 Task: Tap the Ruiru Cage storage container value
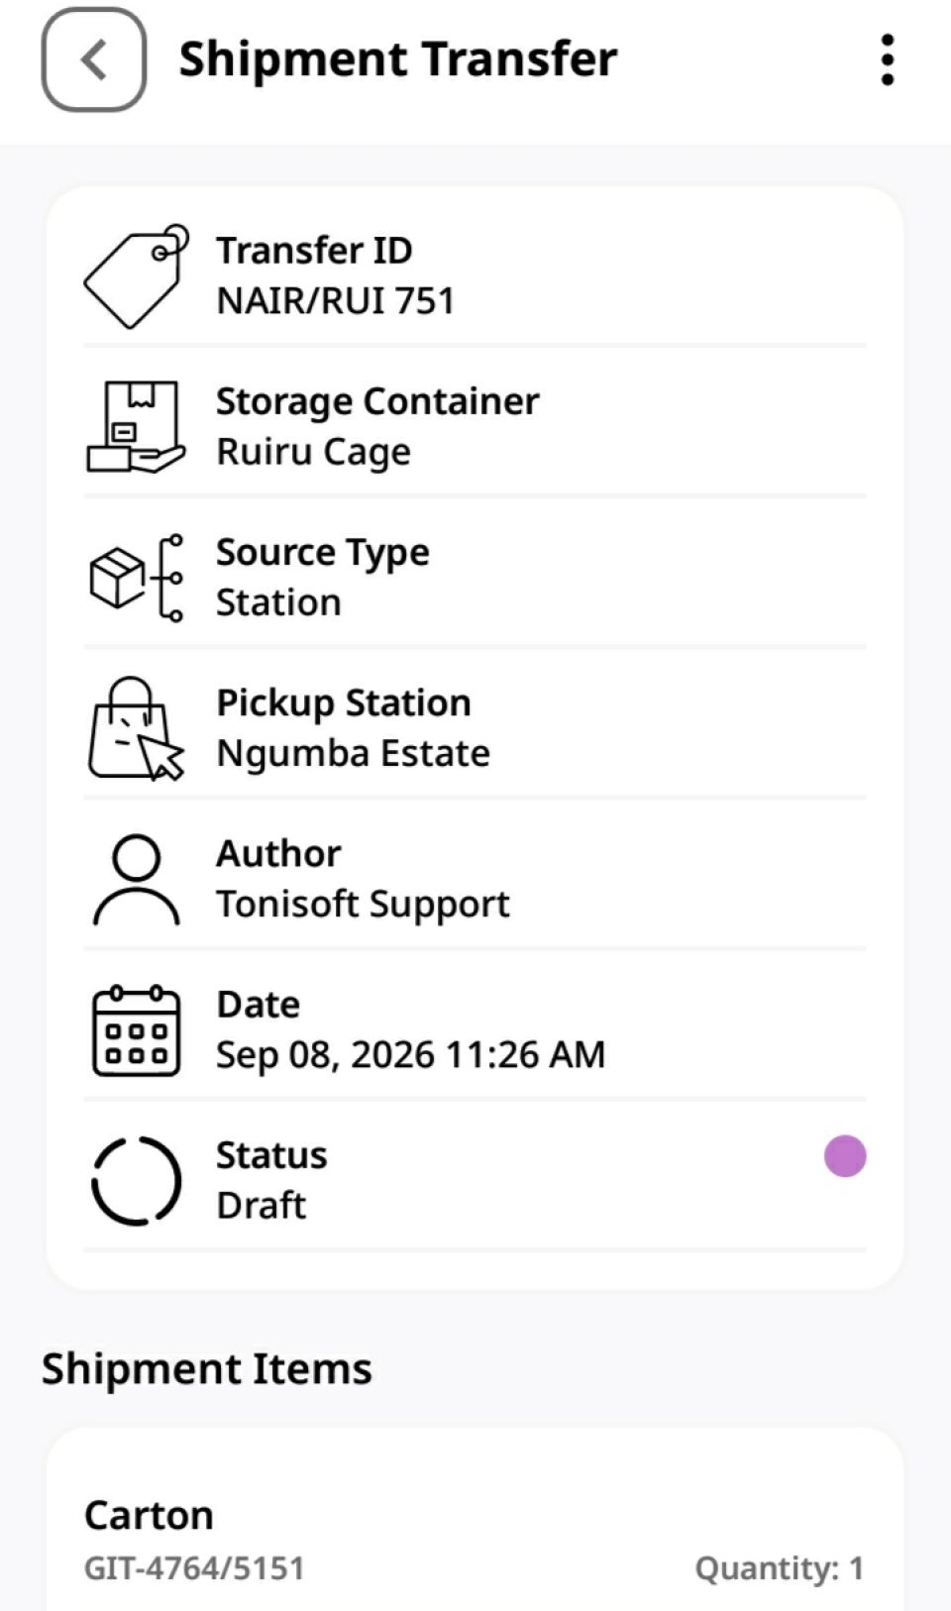tap(313, 452)
